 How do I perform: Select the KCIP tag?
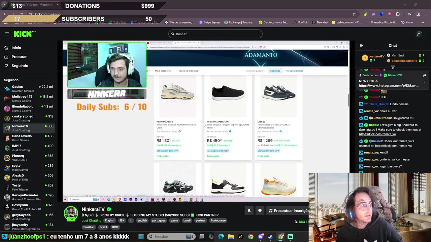click(115, 227)
